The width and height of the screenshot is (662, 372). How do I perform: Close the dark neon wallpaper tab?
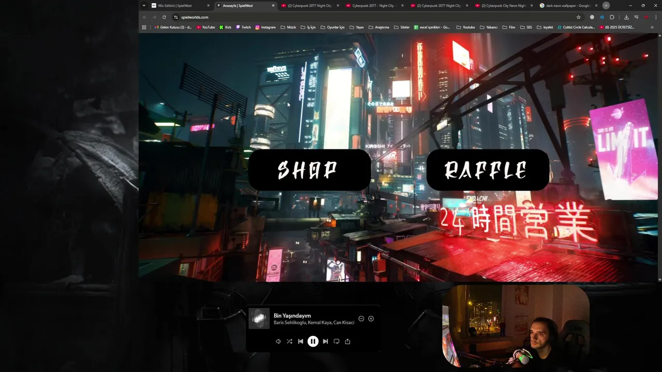pos(596,6)
